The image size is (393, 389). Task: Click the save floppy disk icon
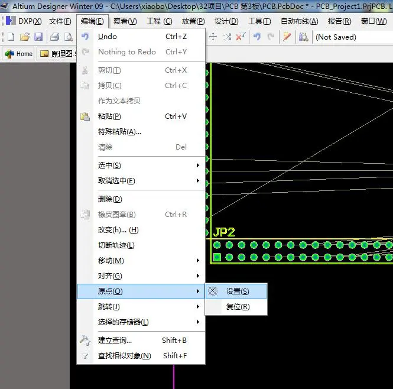pos(38,37)
